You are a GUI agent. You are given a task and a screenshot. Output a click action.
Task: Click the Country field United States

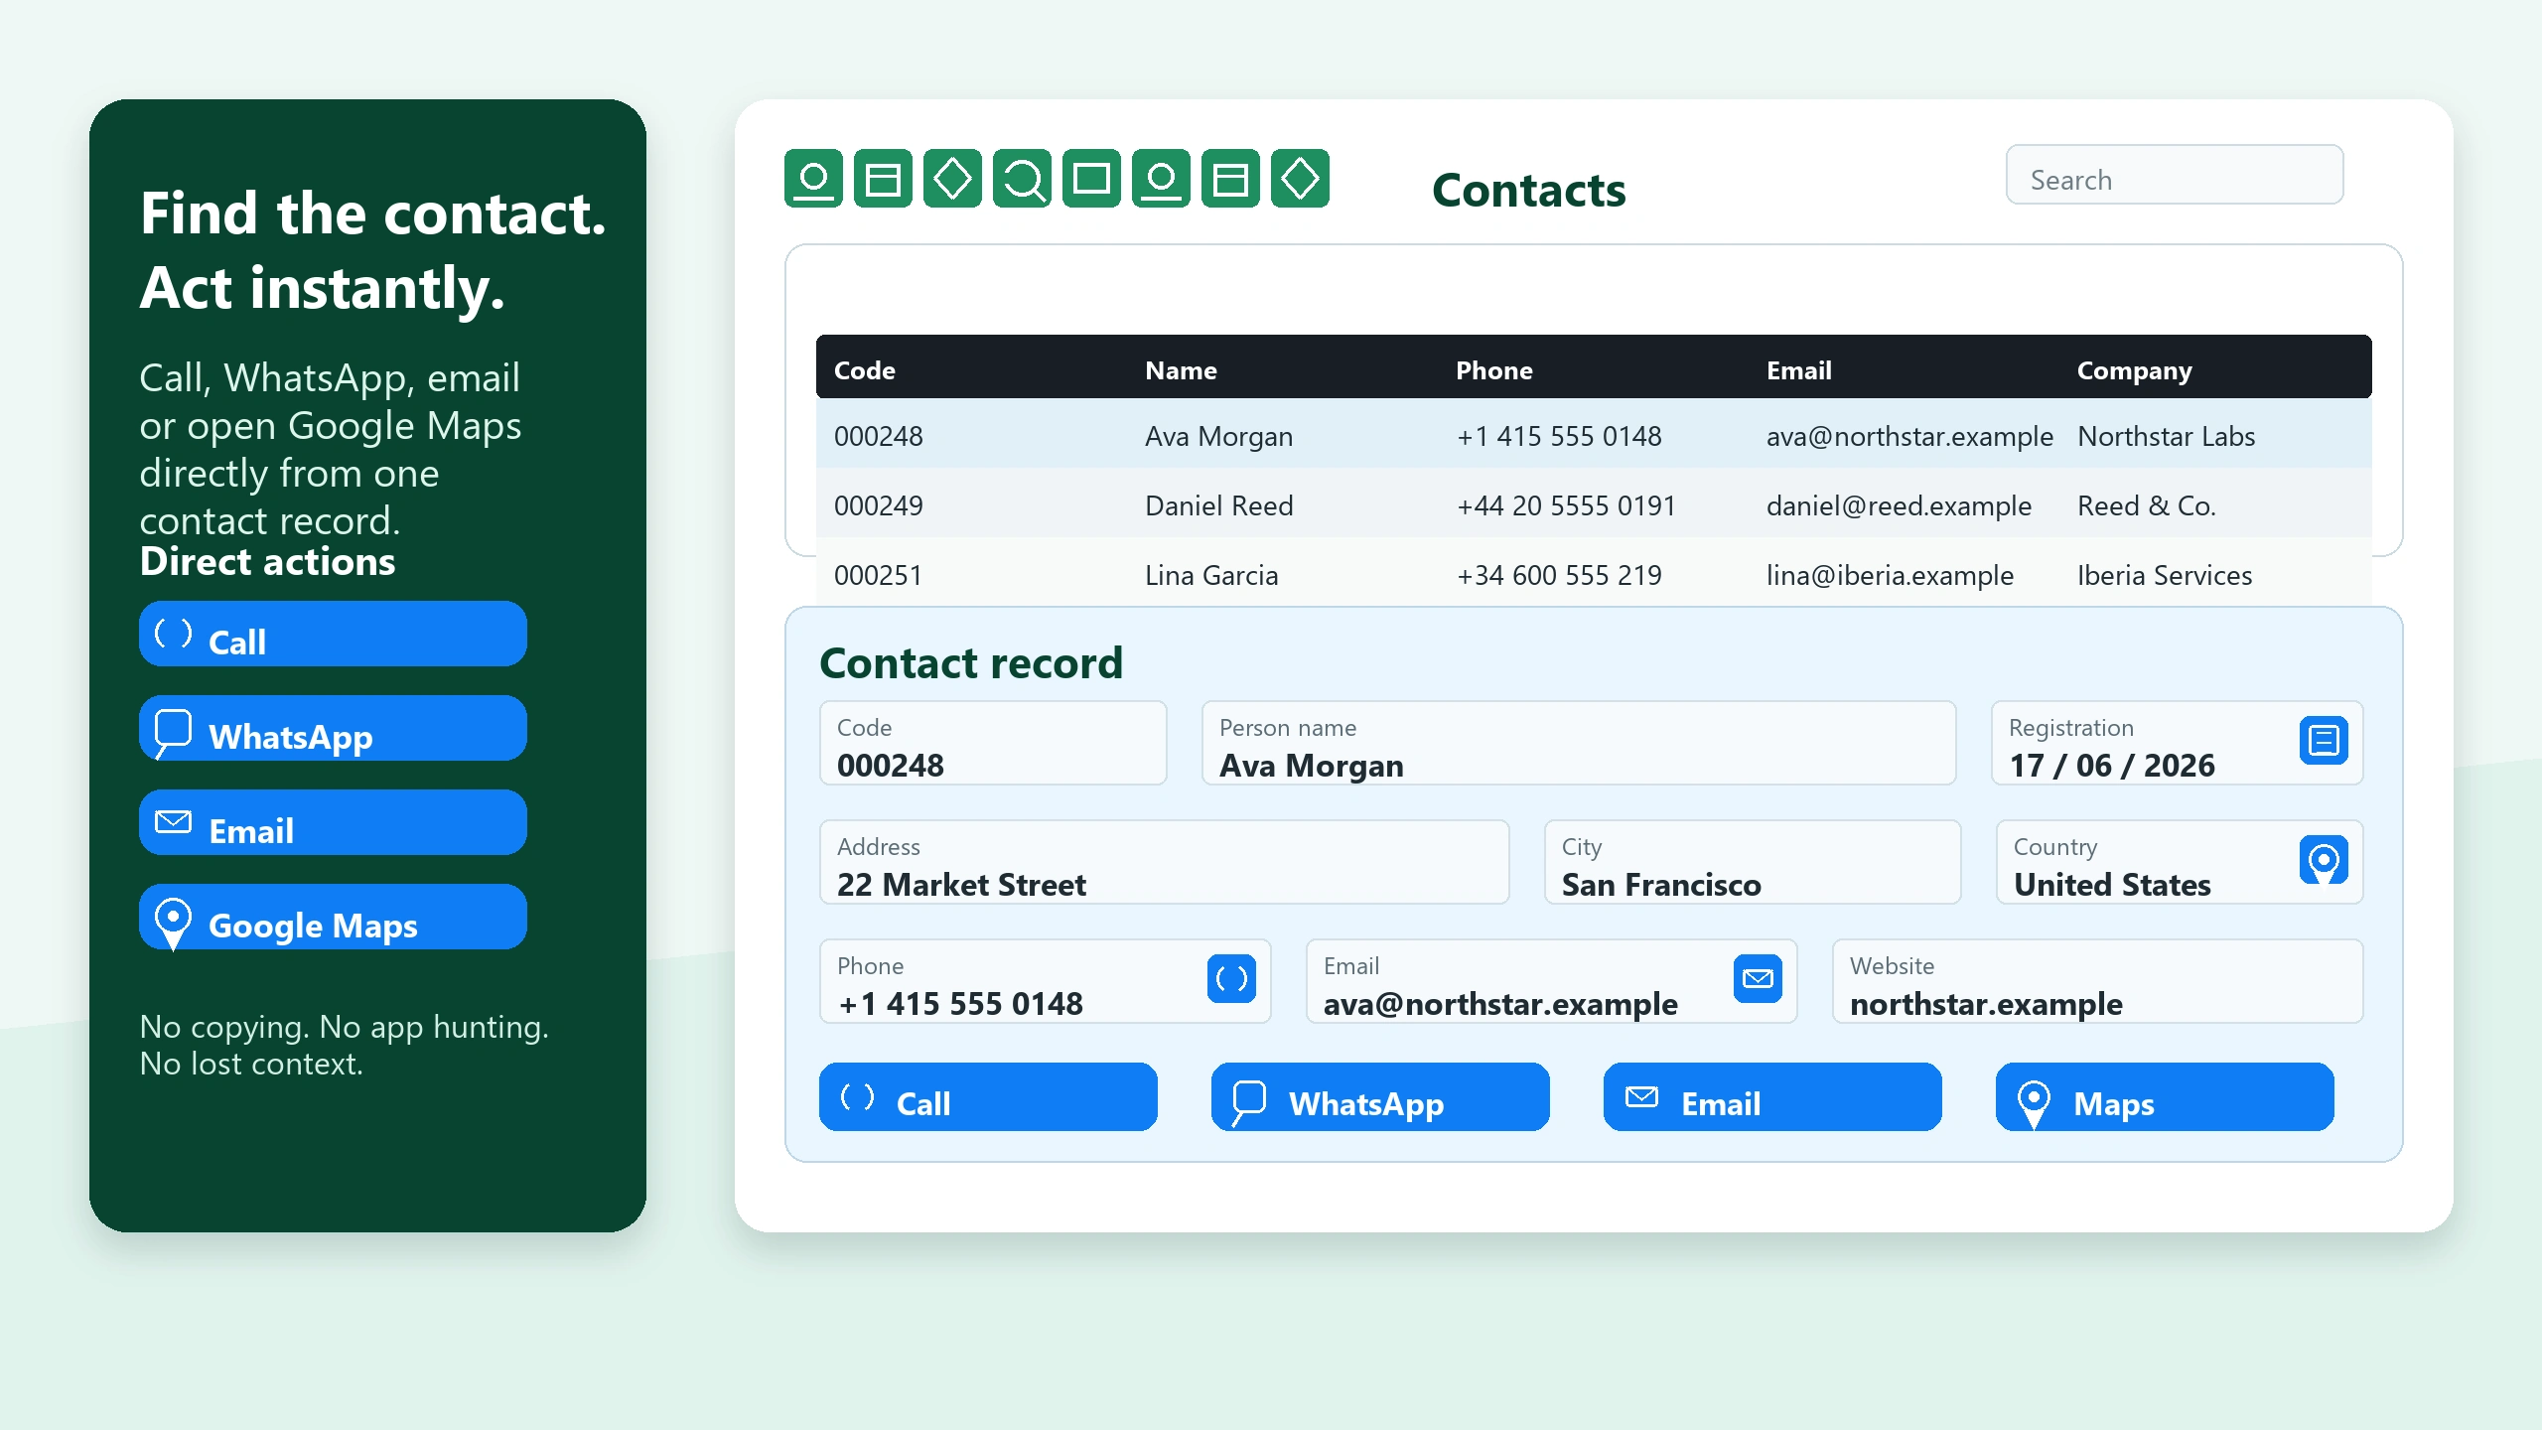pos(2180,862)
